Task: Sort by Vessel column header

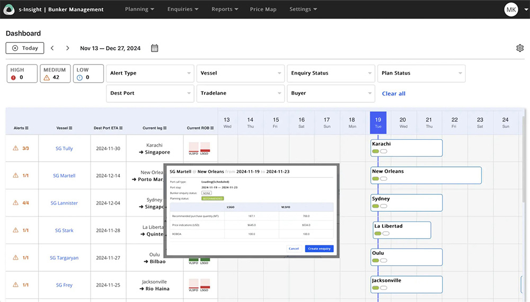Action: pyautogui.click(x=64, y=128)
